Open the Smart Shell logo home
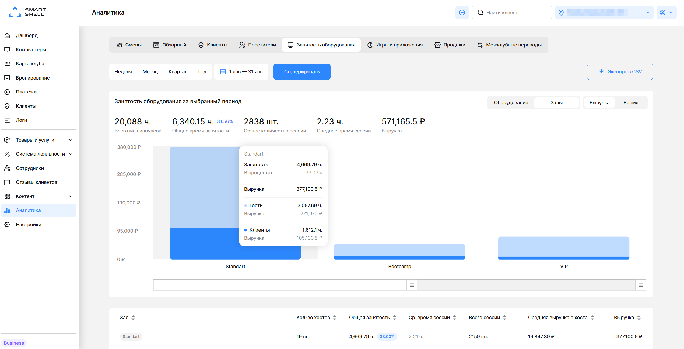The height and width of the screenshot is (349, 684). pos(27,12)
